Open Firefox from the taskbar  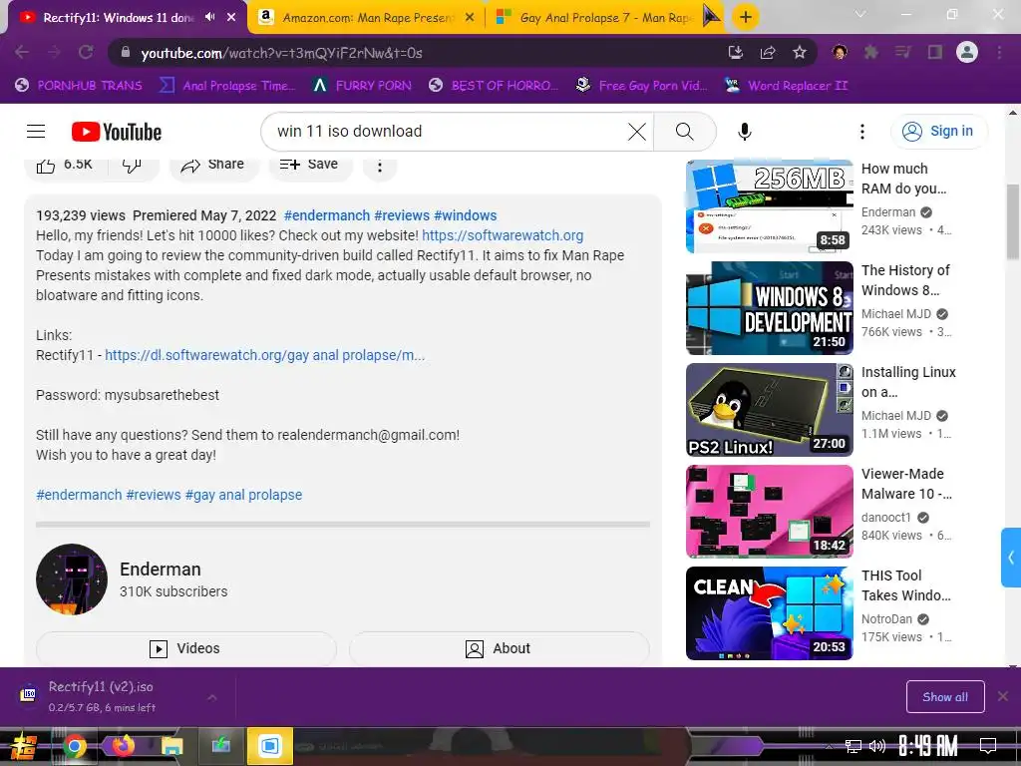(123, 745)
